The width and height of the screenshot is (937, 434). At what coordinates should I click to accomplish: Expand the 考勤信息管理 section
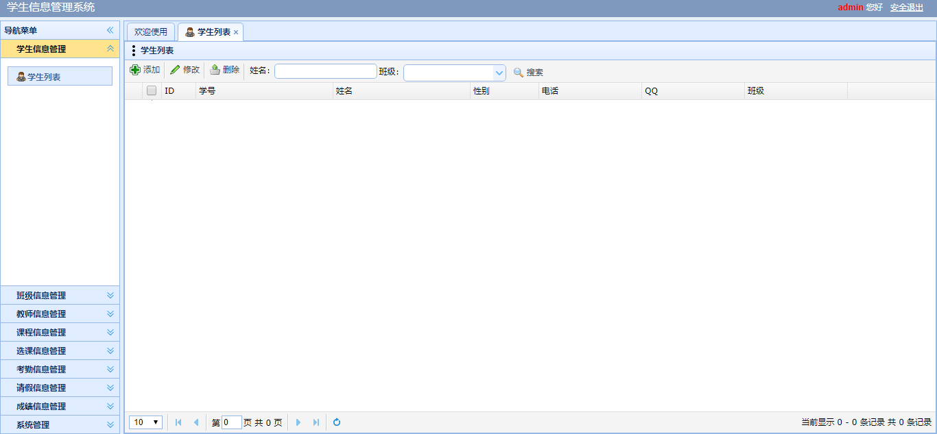pos(60,369)
